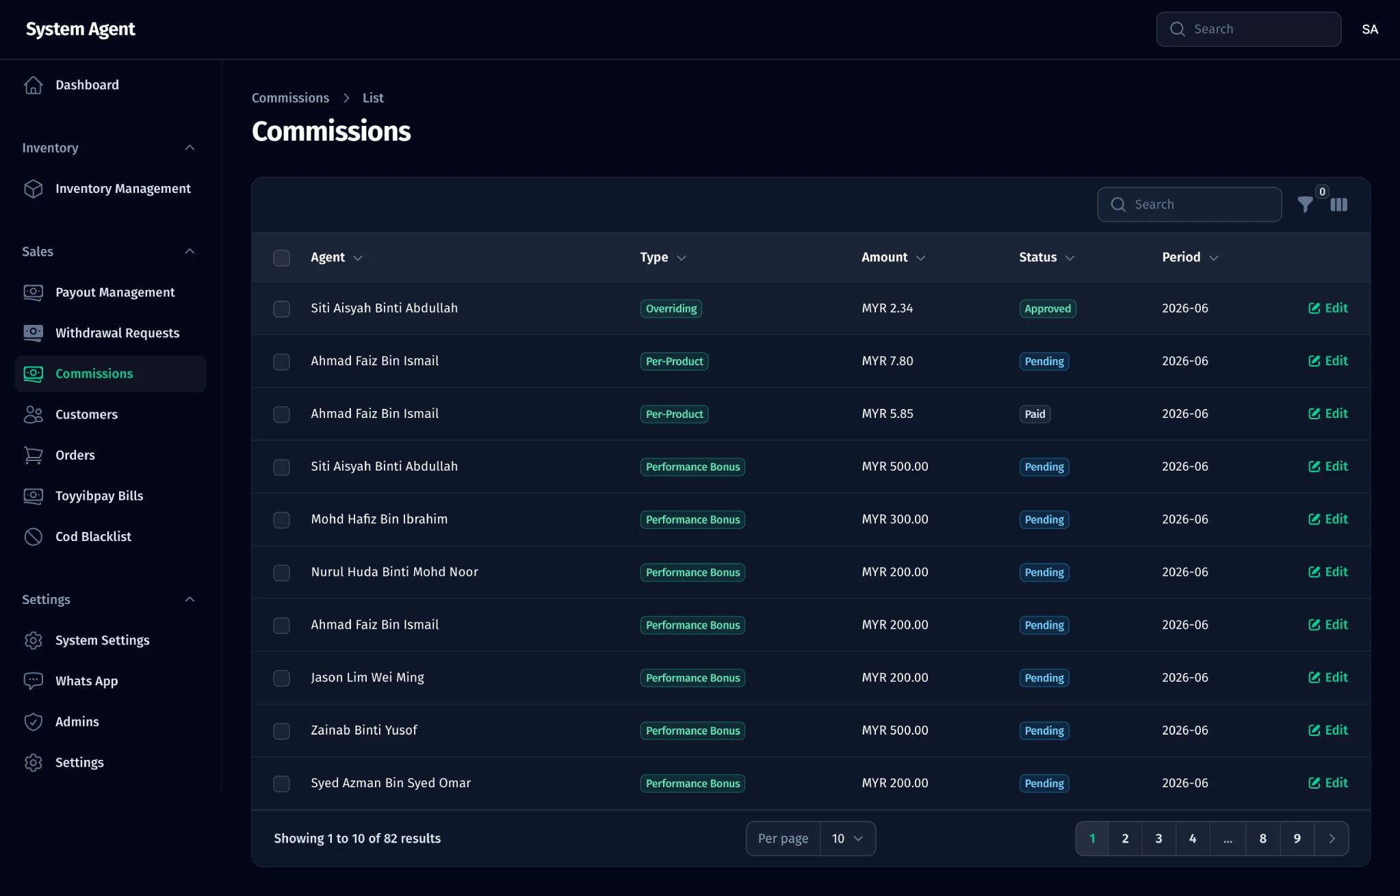Click the Settings cog icon in sidebar
This screenshot has height=896, width=1400.
(x=33, y=763)
